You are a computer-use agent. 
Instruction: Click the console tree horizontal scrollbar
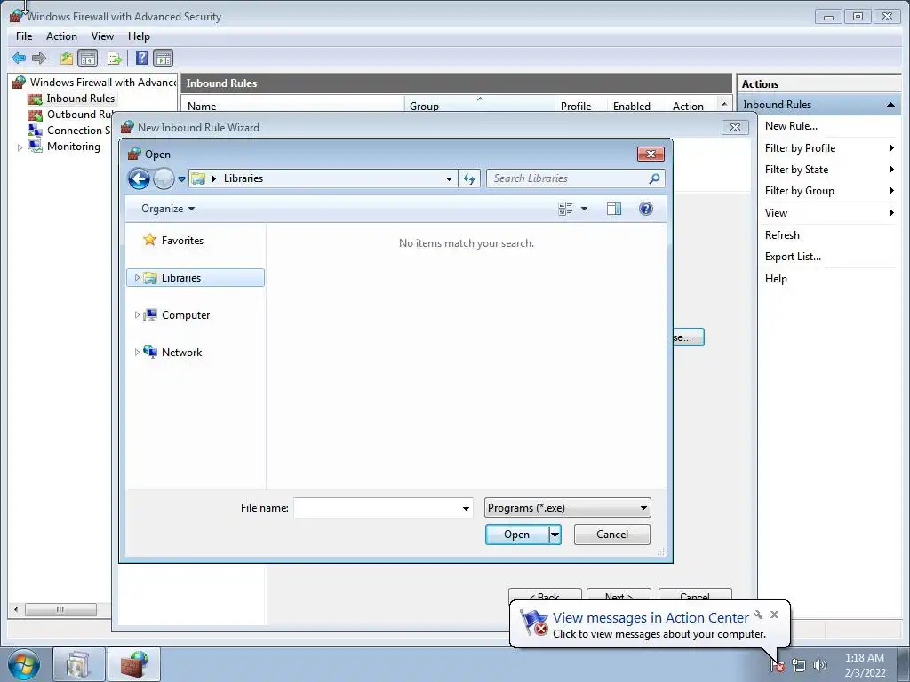point(60,609)
